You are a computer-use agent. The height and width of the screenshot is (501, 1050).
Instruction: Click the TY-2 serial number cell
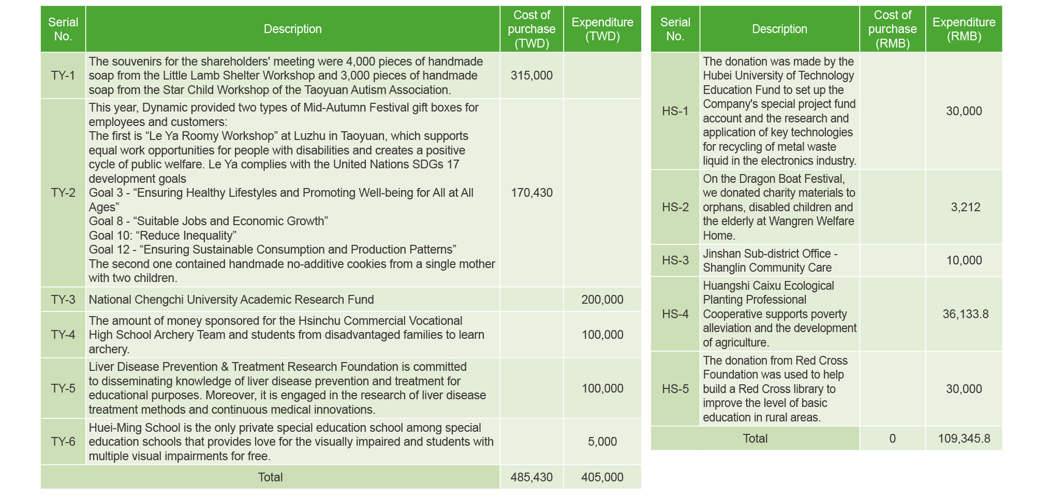[63, 193]
